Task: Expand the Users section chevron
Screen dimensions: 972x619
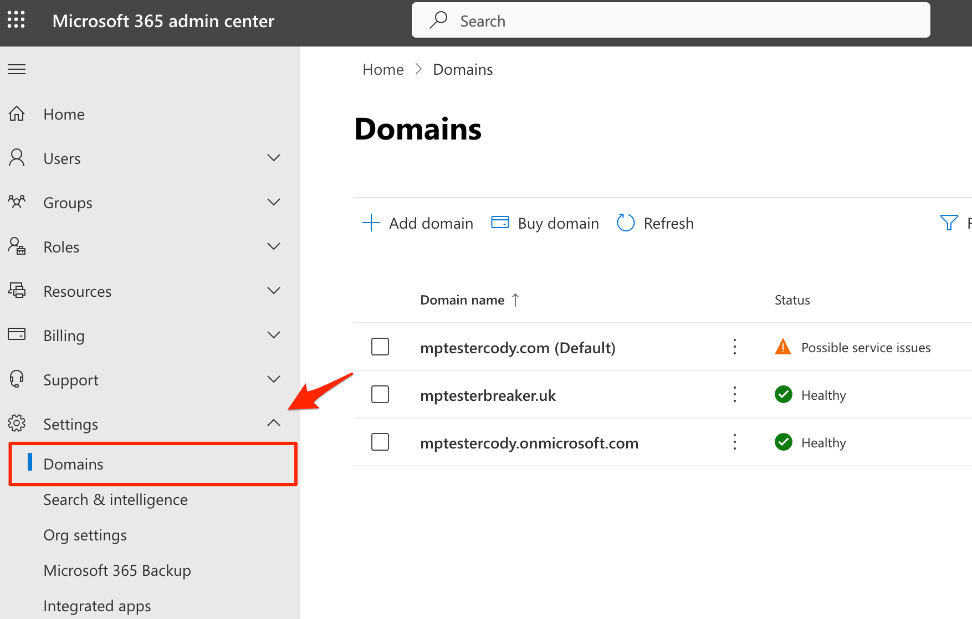Action: click(274, 158)
